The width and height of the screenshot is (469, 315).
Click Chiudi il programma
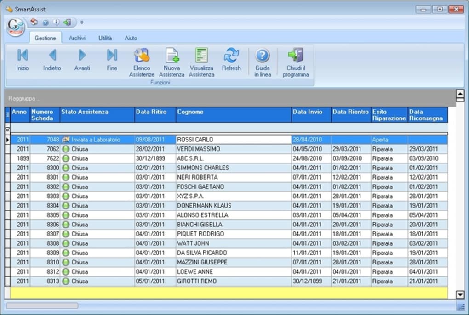296,62
